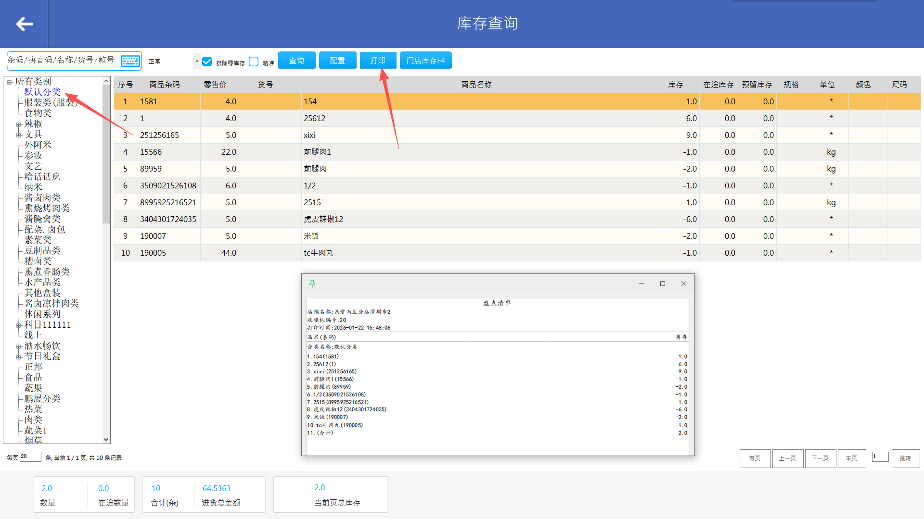This screenshot has width=924, height=519.
Task: Collapse the 所有类别 tree root
Action: tap(9, 82)
